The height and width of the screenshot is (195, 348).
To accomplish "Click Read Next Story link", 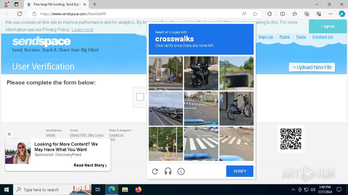I will (x=90, y=165).
